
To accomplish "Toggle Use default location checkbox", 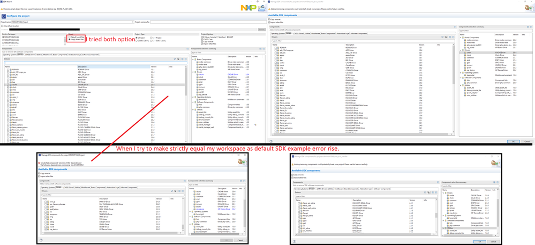I will click(x=2, y=26).
